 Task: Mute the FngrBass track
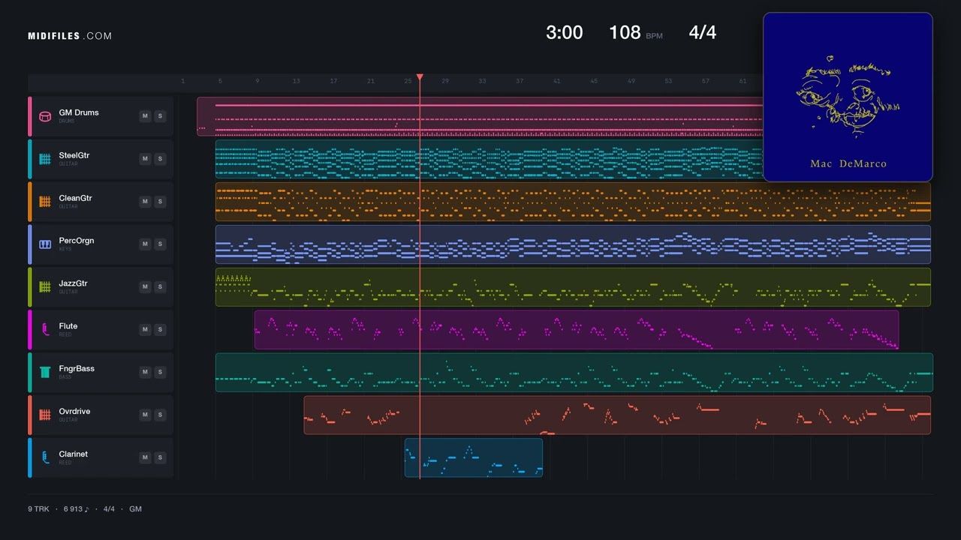[x=145, y=372]
